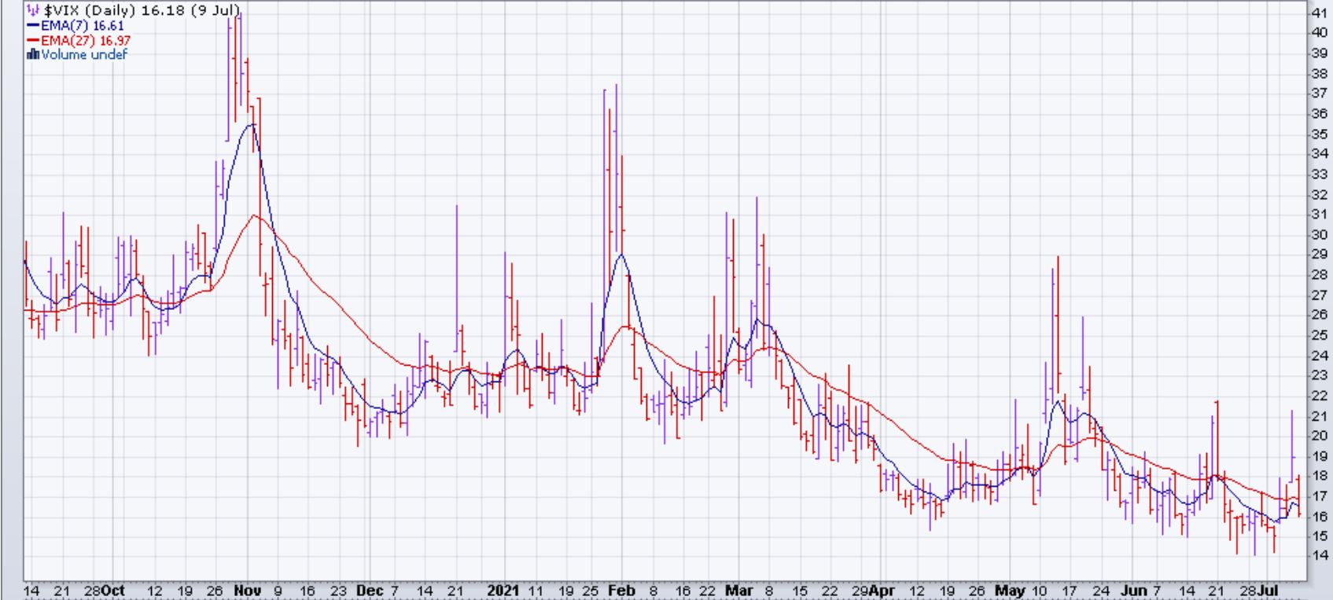The image size is (1333, 600).
Task: Click the red EMA(27) line marker in legend
Action: 33,40
